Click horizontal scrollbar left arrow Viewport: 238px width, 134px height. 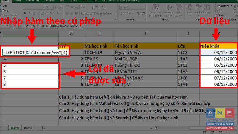[x=156, y=128]
